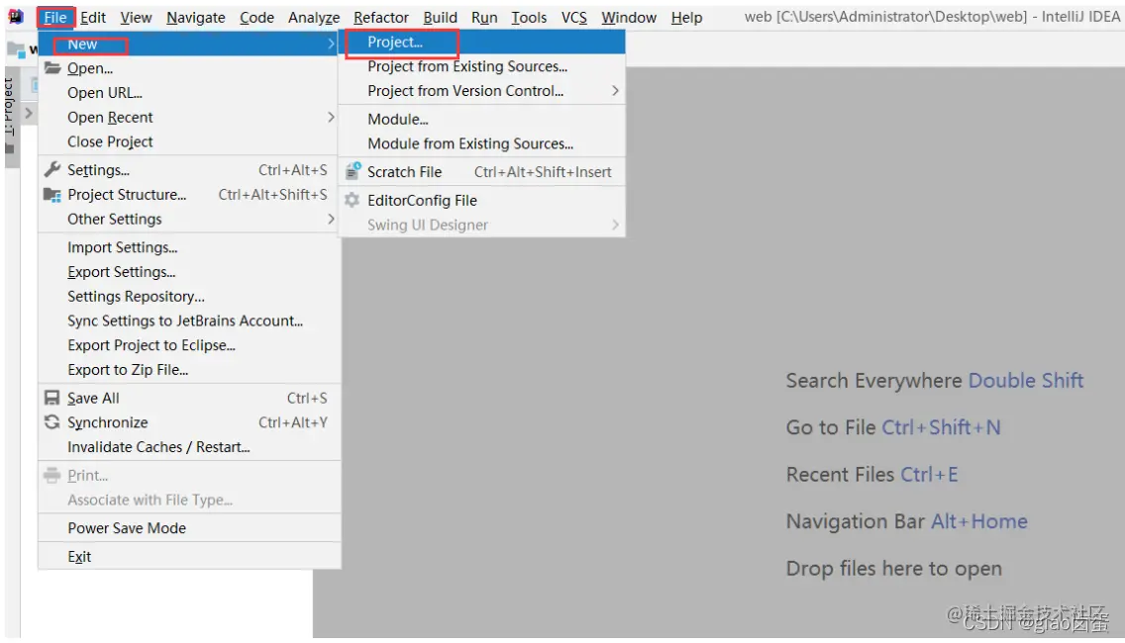Enable Power Save Mode
Image resolution: width=1125 pixels, height=643 pixels.
click(188, 527)
